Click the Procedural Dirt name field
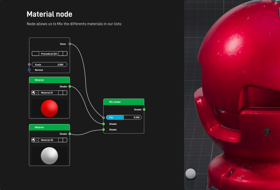This screenshot has height=190, width=280. (49, 54)
